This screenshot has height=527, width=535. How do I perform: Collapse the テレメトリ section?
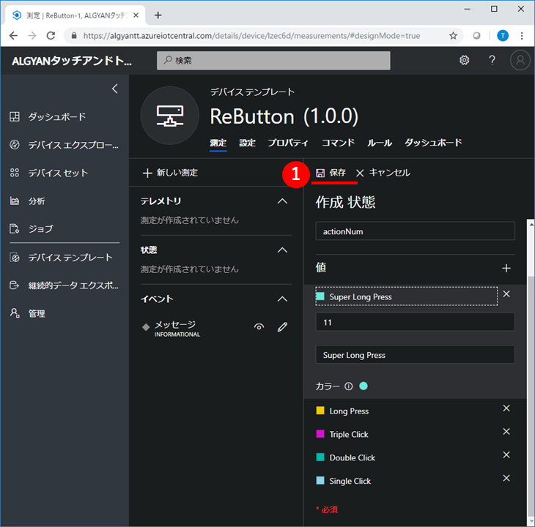(282, 201)
